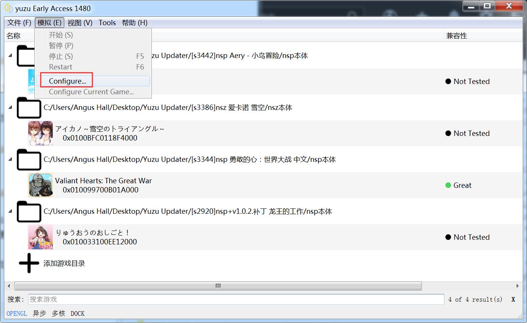Click the ID 0x010099700B01A000
The width and height of the screenshot is (527, 323).
click(x=101, y=190)
